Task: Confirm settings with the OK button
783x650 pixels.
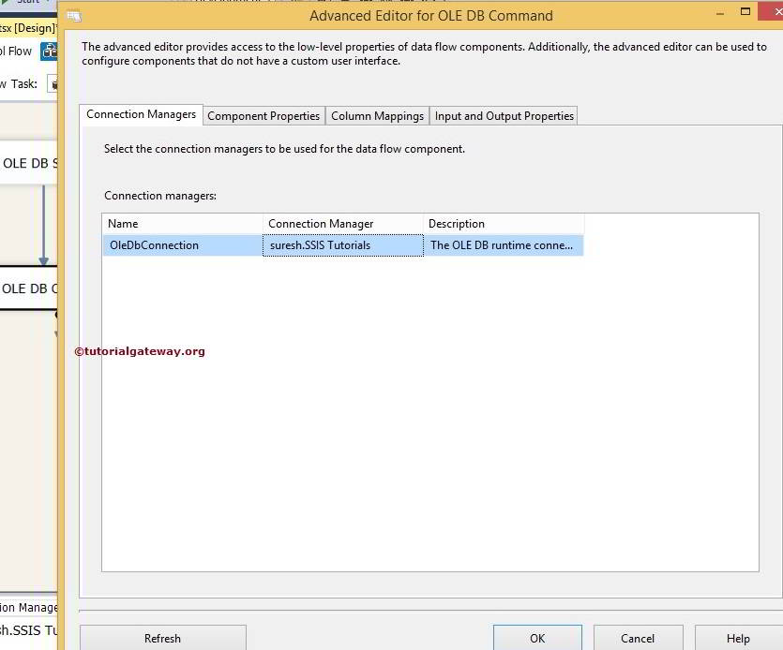Action: pyautogui.click(x=536, y=638)
